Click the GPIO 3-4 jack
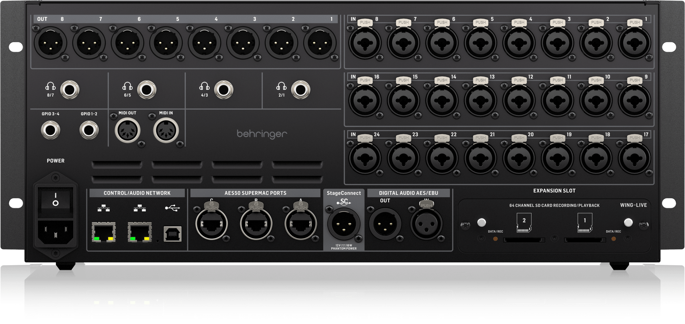This screenshot has height=324, width=685. (50, 130)
